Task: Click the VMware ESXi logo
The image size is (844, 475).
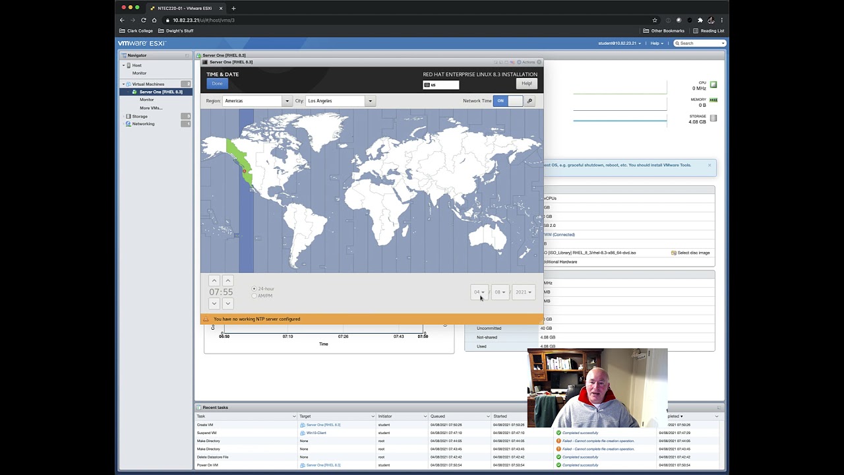Action: coord(142,44)
